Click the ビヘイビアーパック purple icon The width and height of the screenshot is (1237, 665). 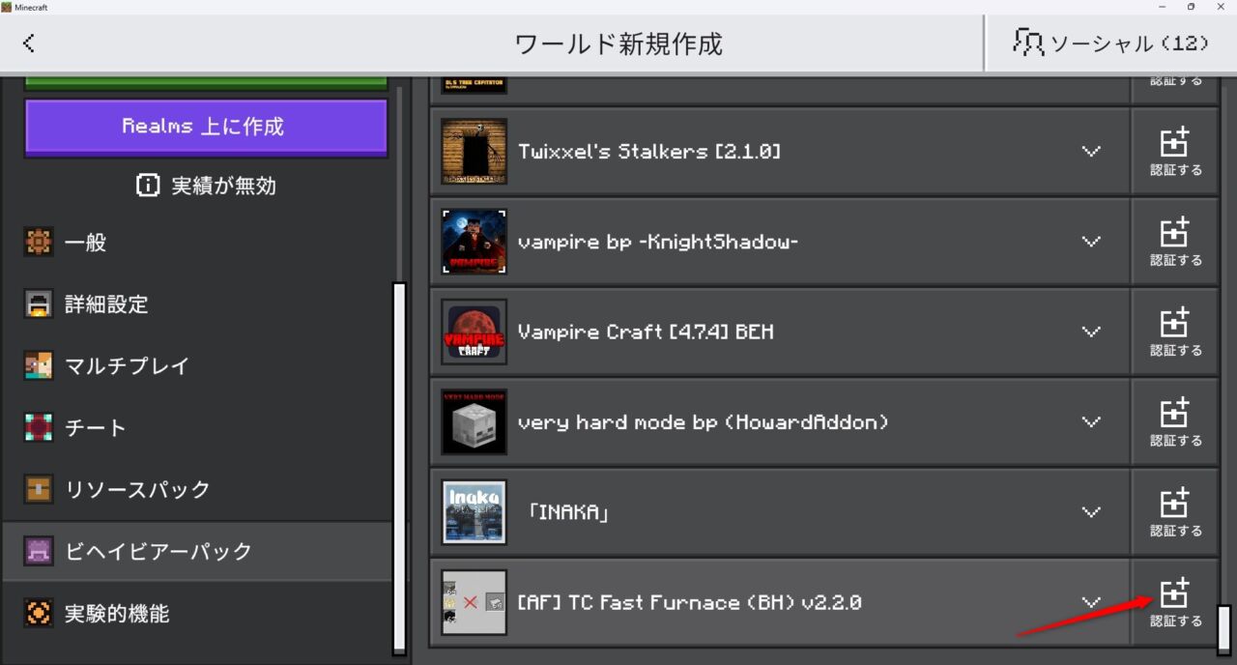click(39, 552)
